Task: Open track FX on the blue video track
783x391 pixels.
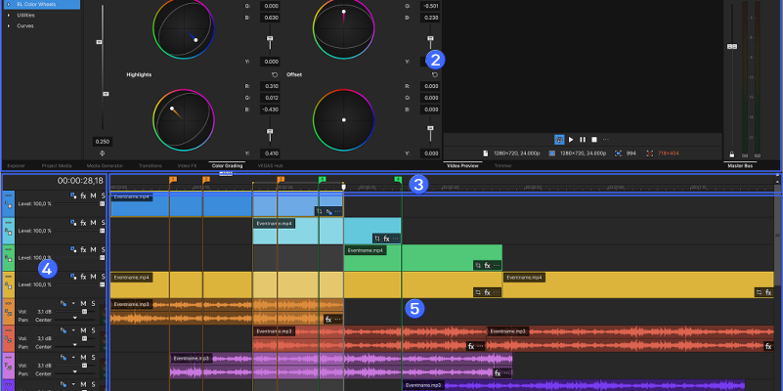Action: (x=83, y=195)
